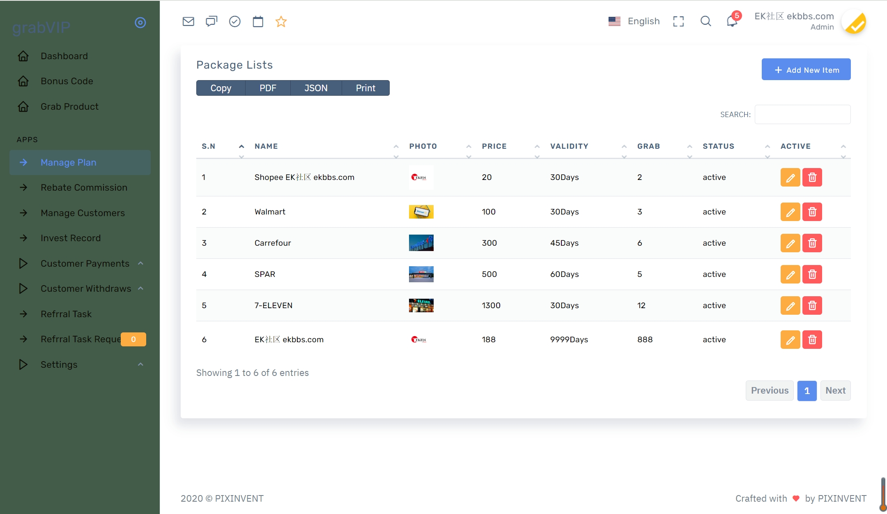The width and height of the screenshot is (887, 514).
Task: Select pagination page 1
Action: click(x=807, y=390)
